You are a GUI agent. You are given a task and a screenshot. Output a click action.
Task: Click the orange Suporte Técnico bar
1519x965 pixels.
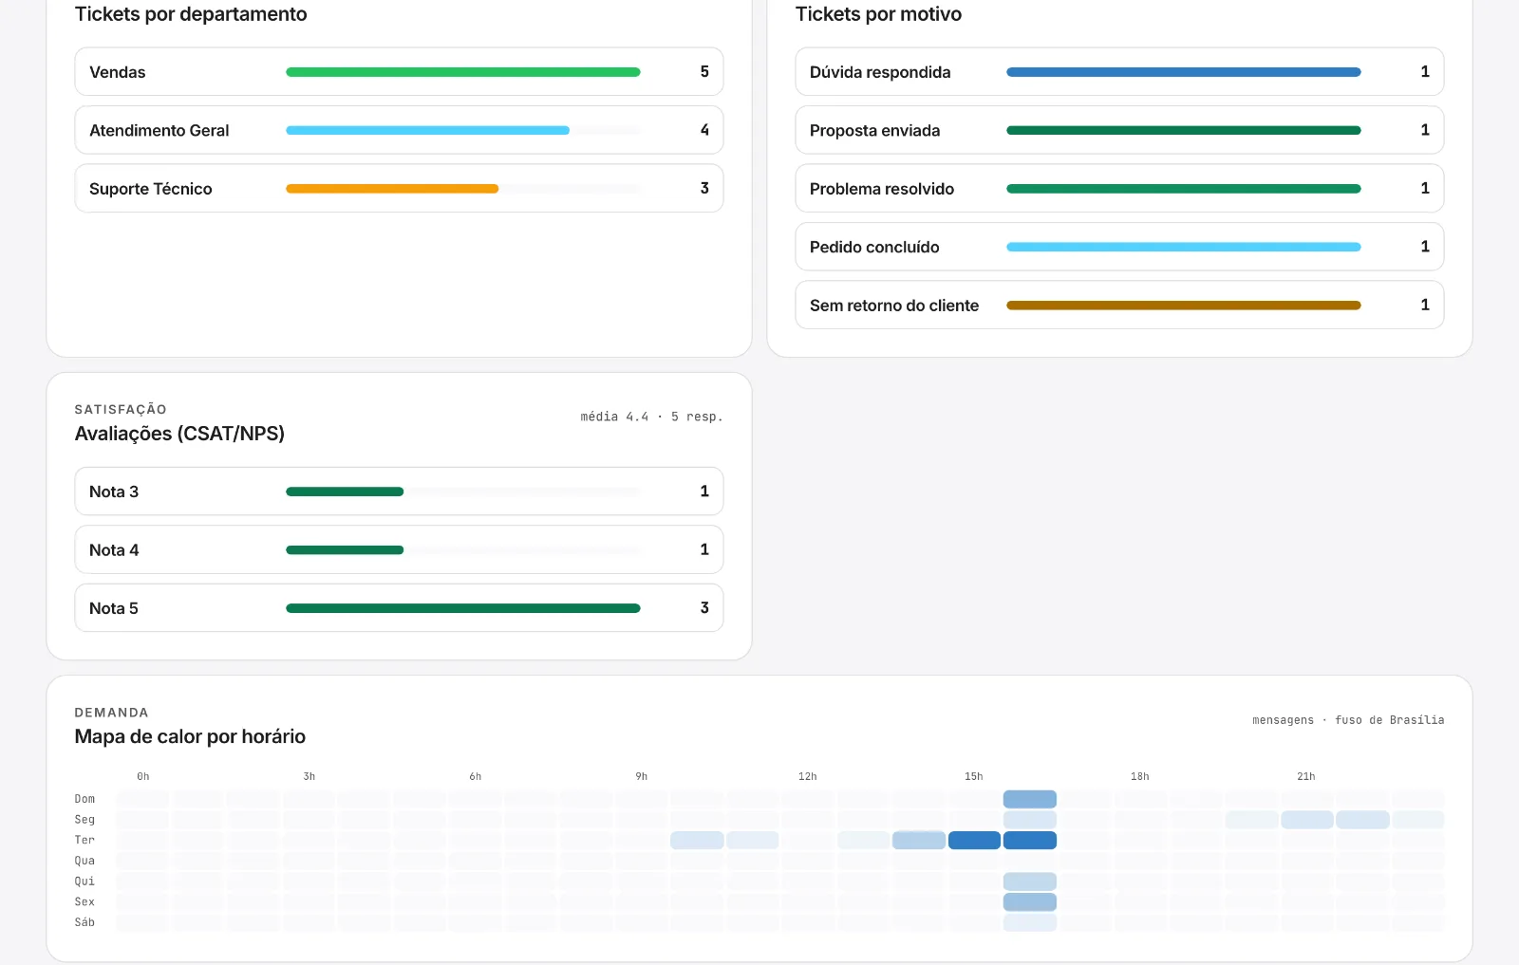tap(392, 189)
